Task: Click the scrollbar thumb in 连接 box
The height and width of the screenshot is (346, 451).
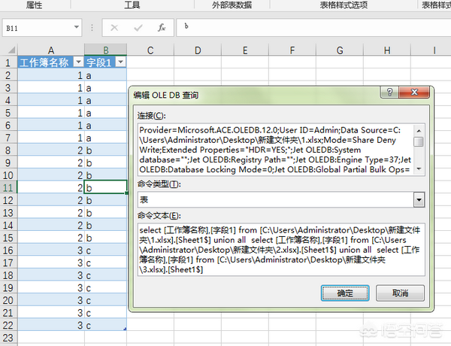Action: point(419,142)
